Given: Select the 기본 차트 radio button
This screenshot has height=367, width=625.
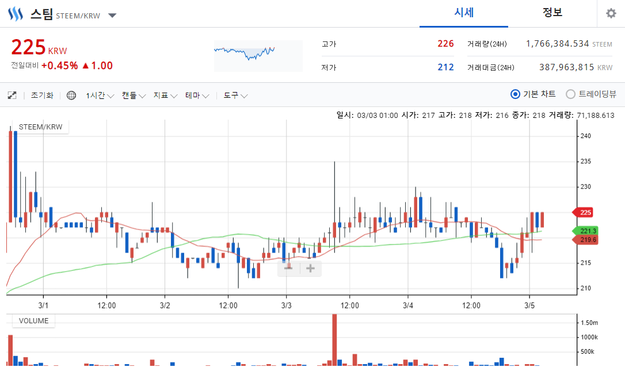Looking at the screenshot, I should [516, 94].
